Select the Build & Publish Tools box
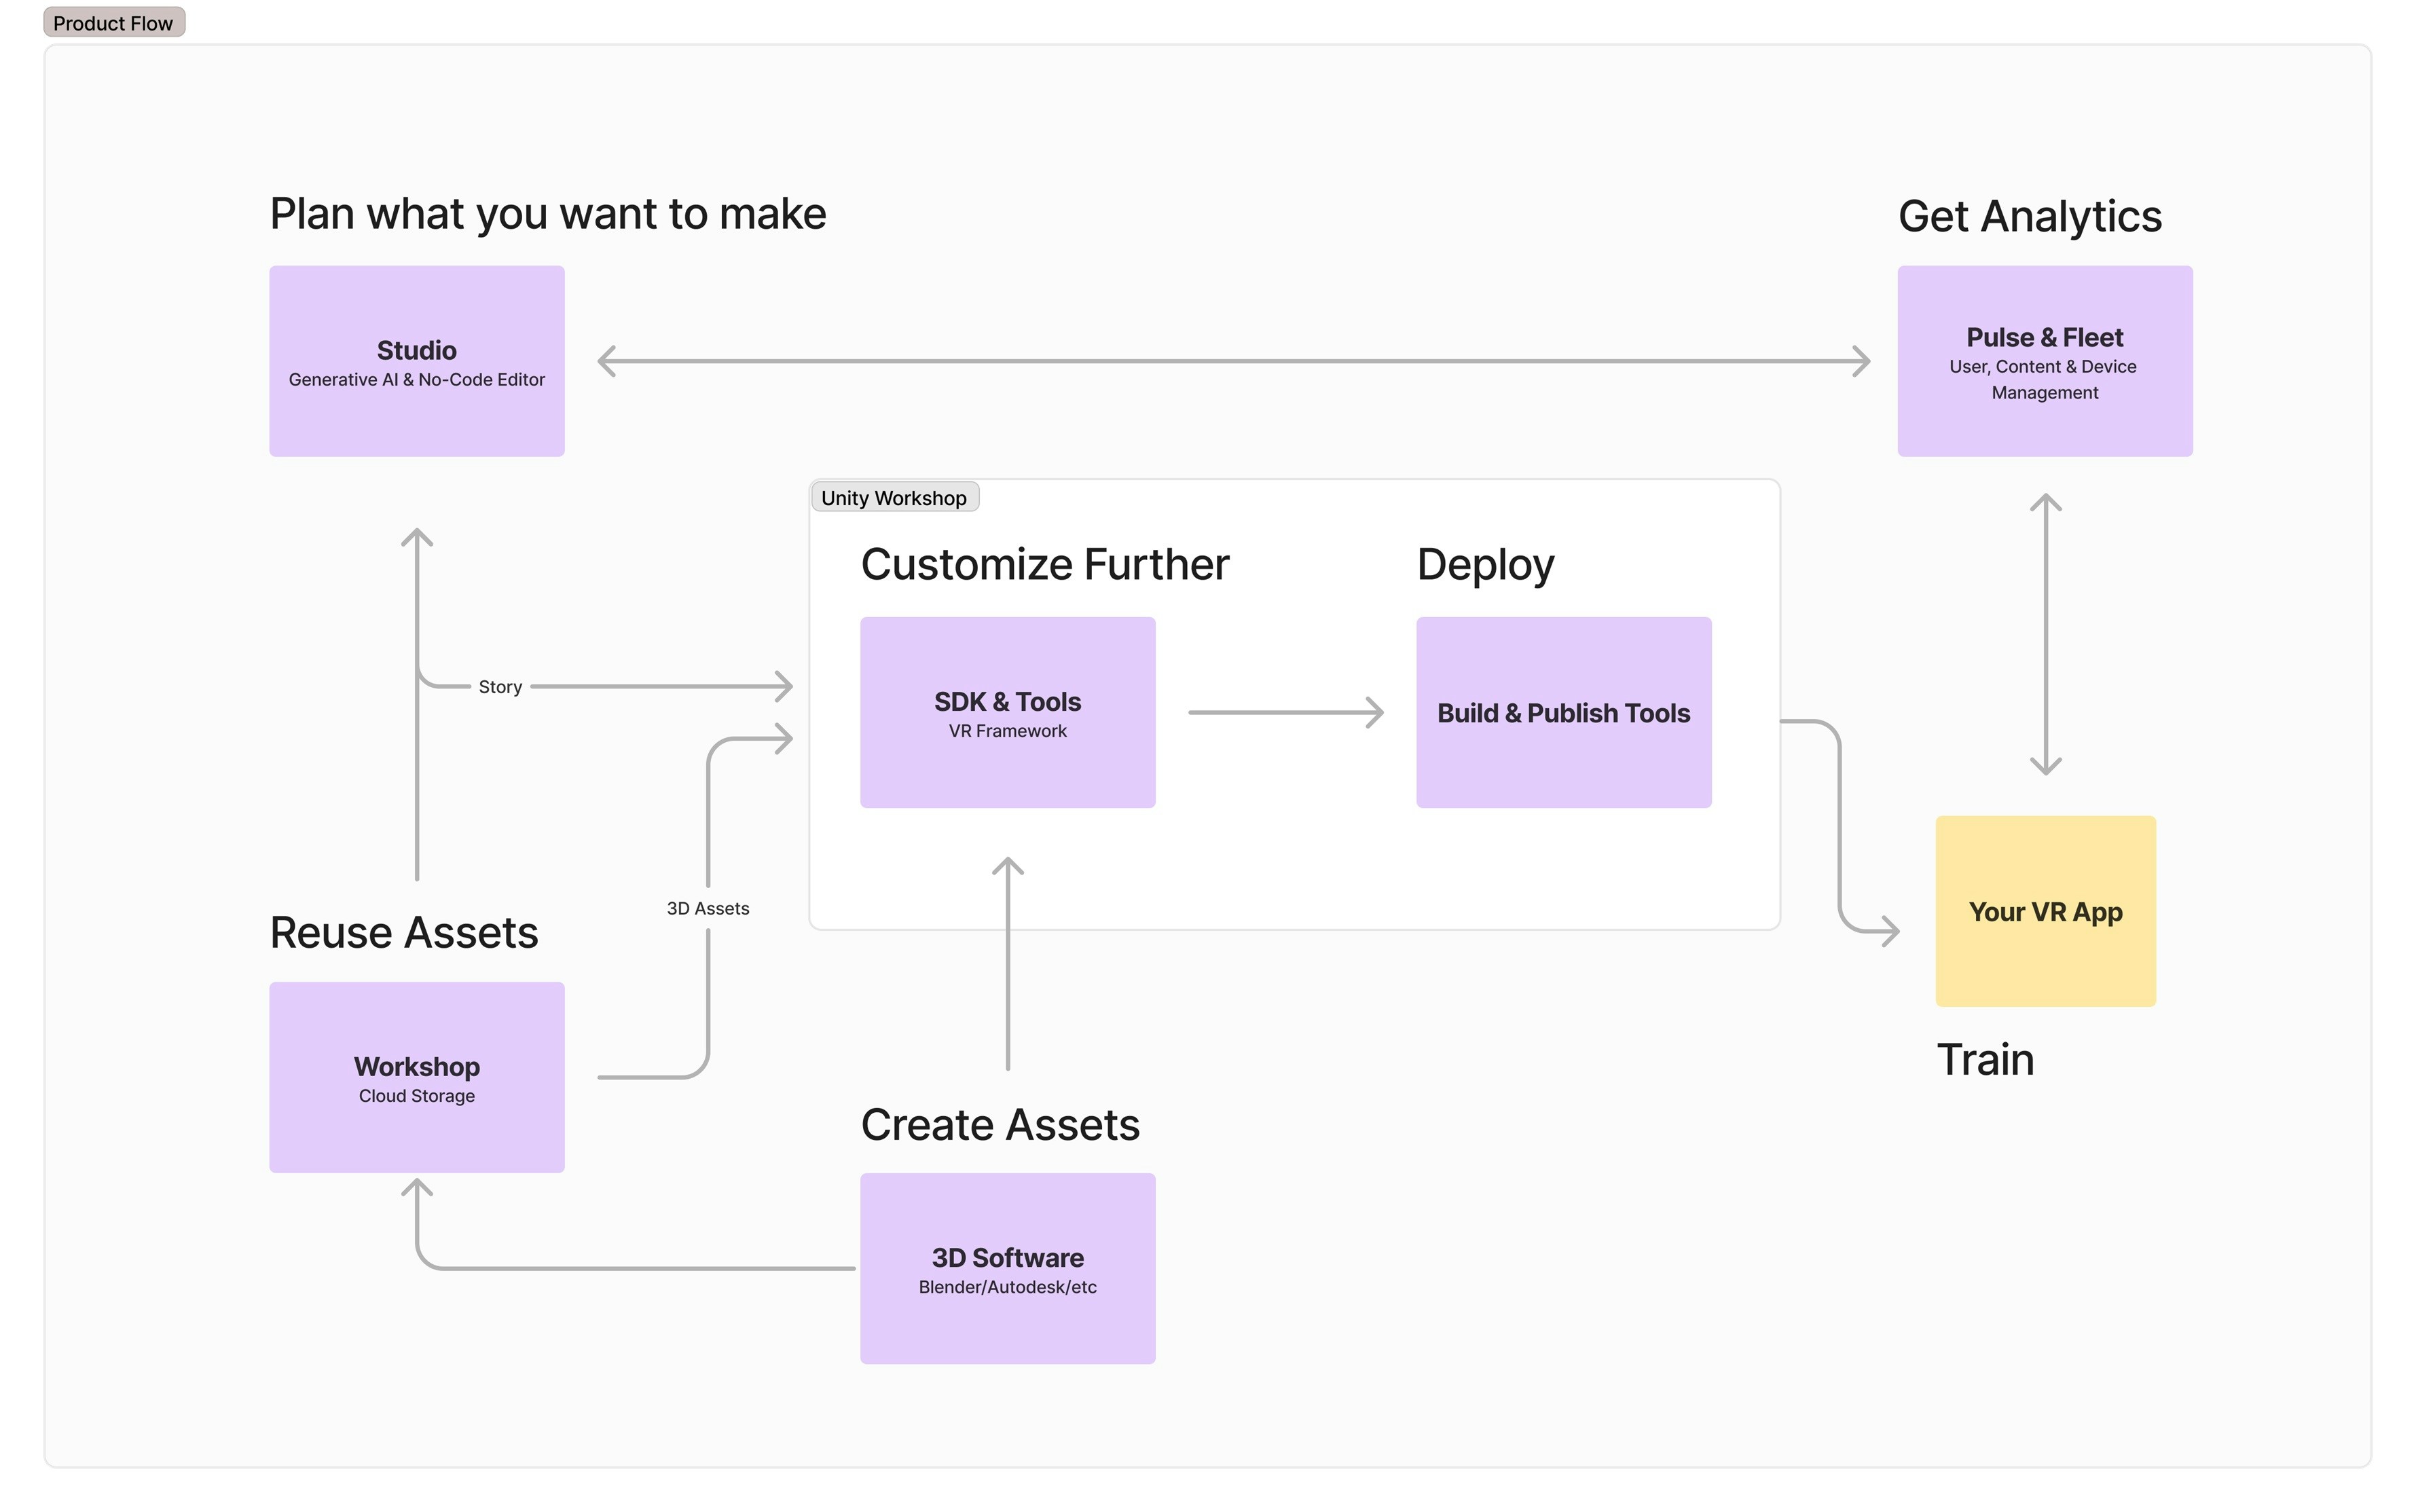This screenshot has height=1512, width=2416. (1563, 712)
